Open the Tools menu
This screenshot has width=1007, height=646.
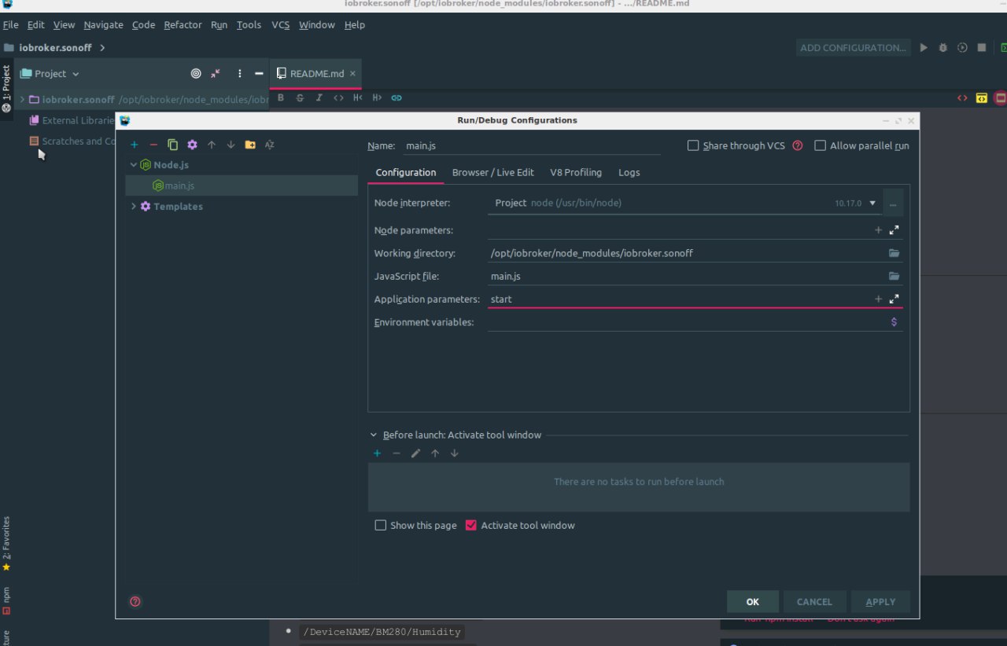(x=249, y=25)
